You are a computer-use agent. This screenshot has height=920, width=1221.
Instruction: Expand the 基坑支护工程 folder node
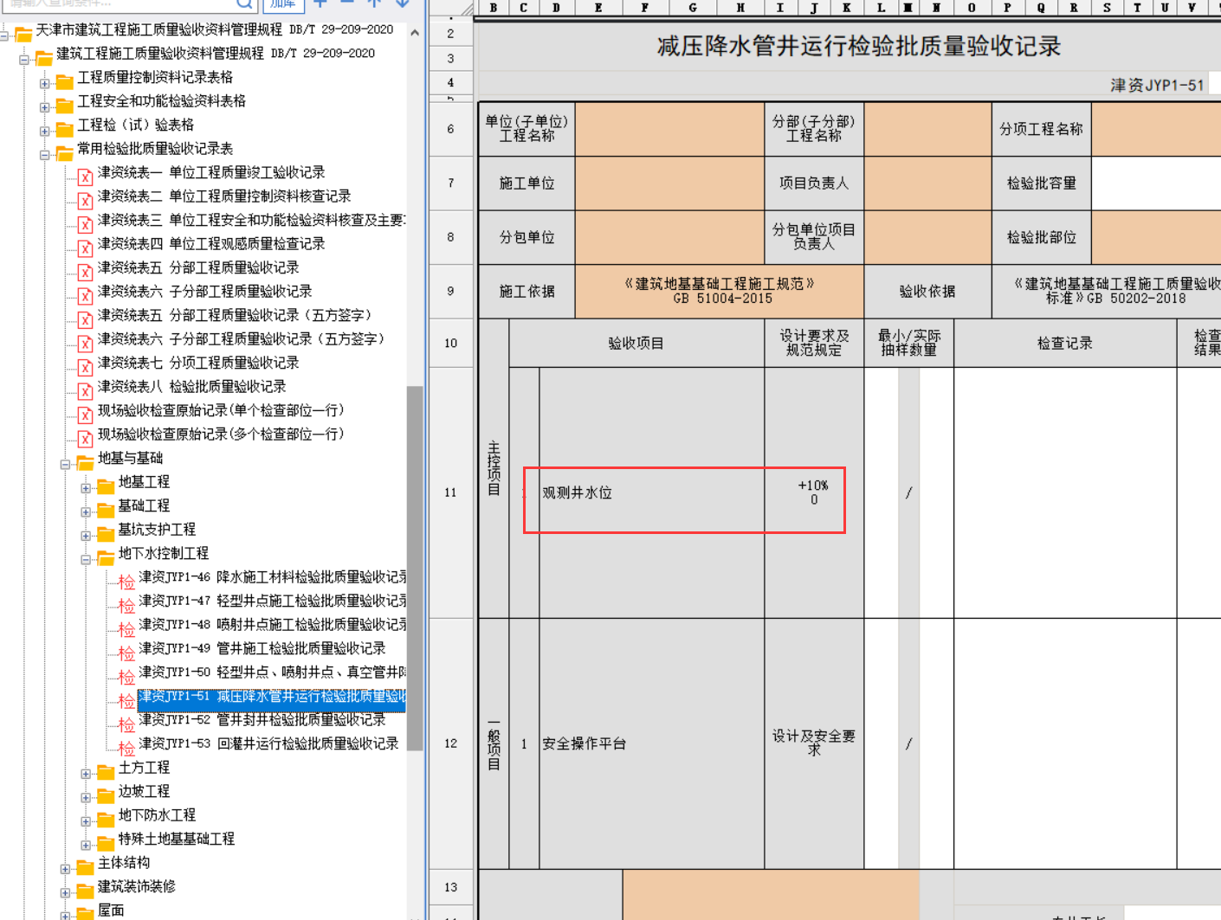86,536
